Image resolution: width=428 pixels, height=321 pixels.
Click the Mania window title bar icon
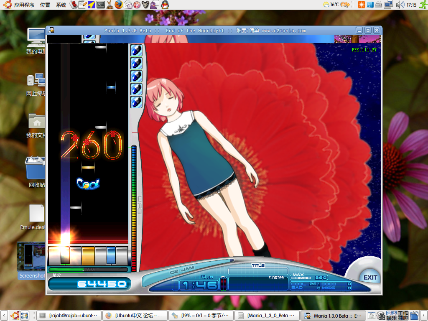tap(51, 30)
